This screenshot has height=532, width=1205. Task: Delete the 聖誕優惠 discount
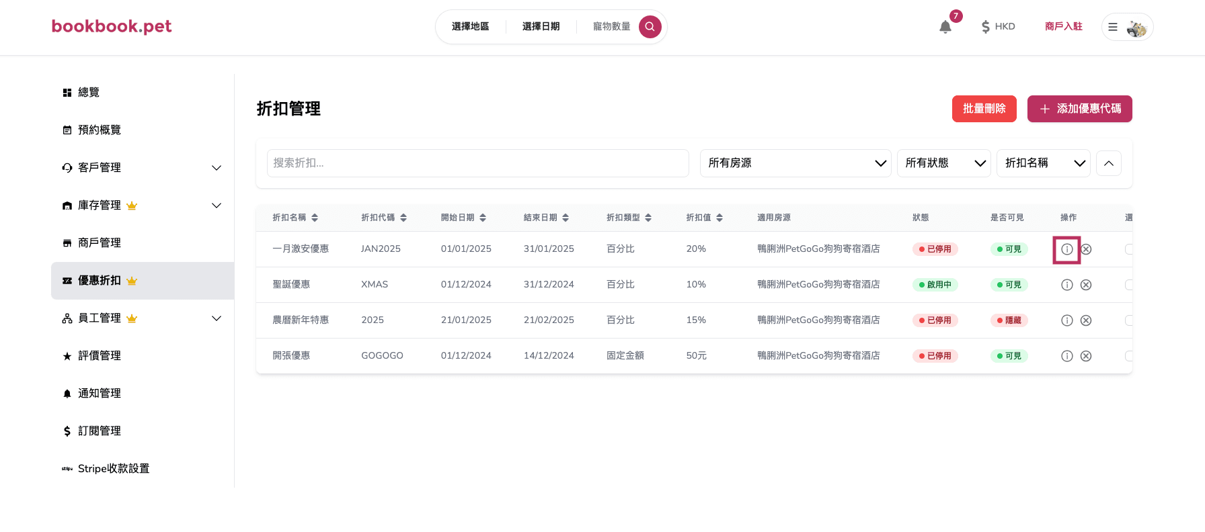[1086, 285]
